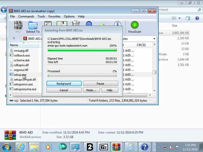Screen dimensions: 203x152
Task: Click the Help button in extraction dialog
Action: tap(110, 90)
